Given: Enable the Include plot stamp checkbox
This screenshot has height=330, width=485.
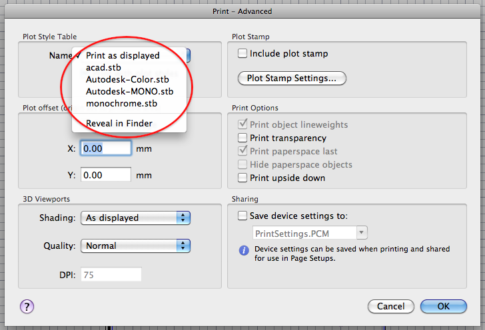Looking at the screenshot, I should (x=242, y=53).
